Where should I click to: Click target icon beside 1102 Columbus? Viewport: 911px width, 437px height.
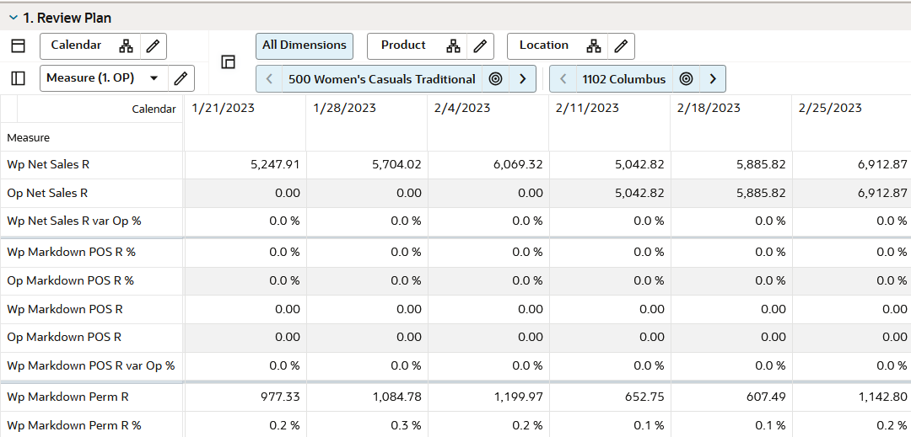coord(687,79)
